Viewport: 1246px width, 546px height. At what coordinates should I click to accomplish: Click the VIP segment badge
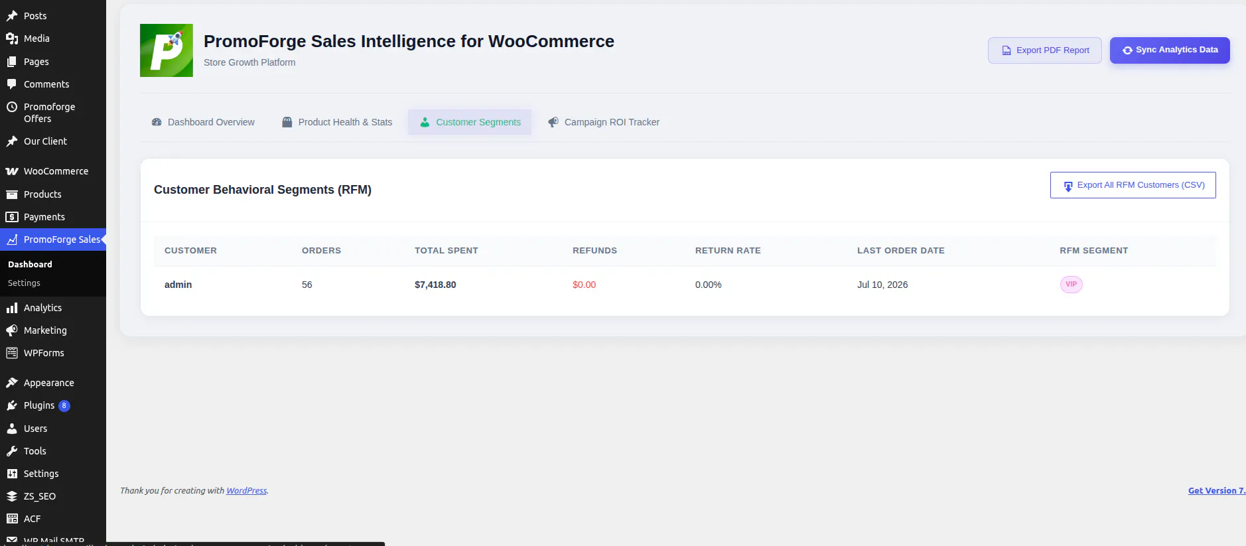(1071, 285)
